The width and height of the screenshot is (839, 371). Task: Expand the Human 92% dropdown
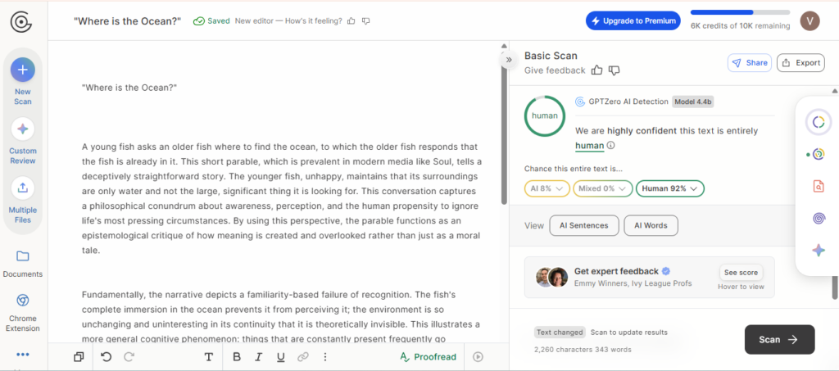click(x=670, y=188)
